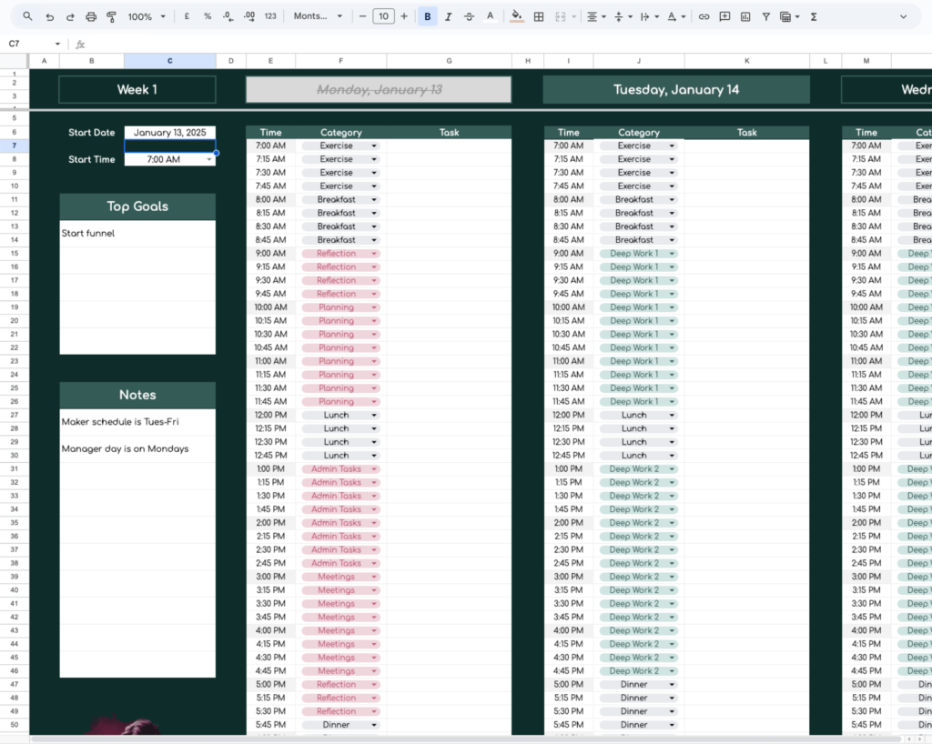932x744 pixels.
Task: Open the Borders menu
Action: pyautogui.click(x=537, y=15)
